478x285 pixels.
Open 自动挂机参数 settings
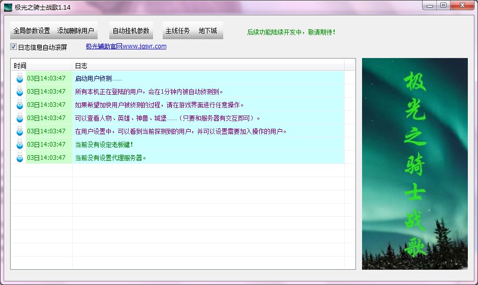[x=131, y=31]
